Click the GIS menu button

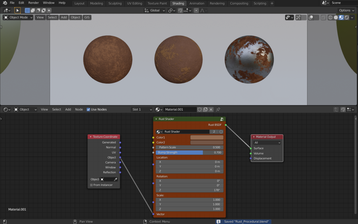click(x=87, y=17)
